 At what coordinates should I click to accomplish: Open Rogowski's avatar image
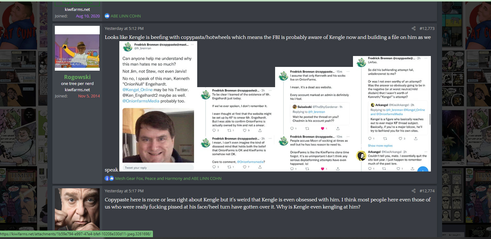[77, 47]
